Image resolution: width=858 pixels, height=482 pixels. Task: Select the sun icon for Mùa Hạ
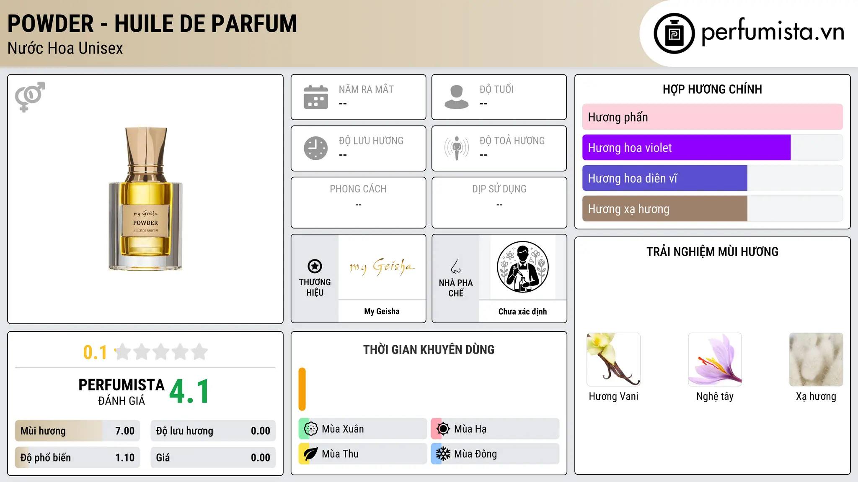(x=443, y=429)
